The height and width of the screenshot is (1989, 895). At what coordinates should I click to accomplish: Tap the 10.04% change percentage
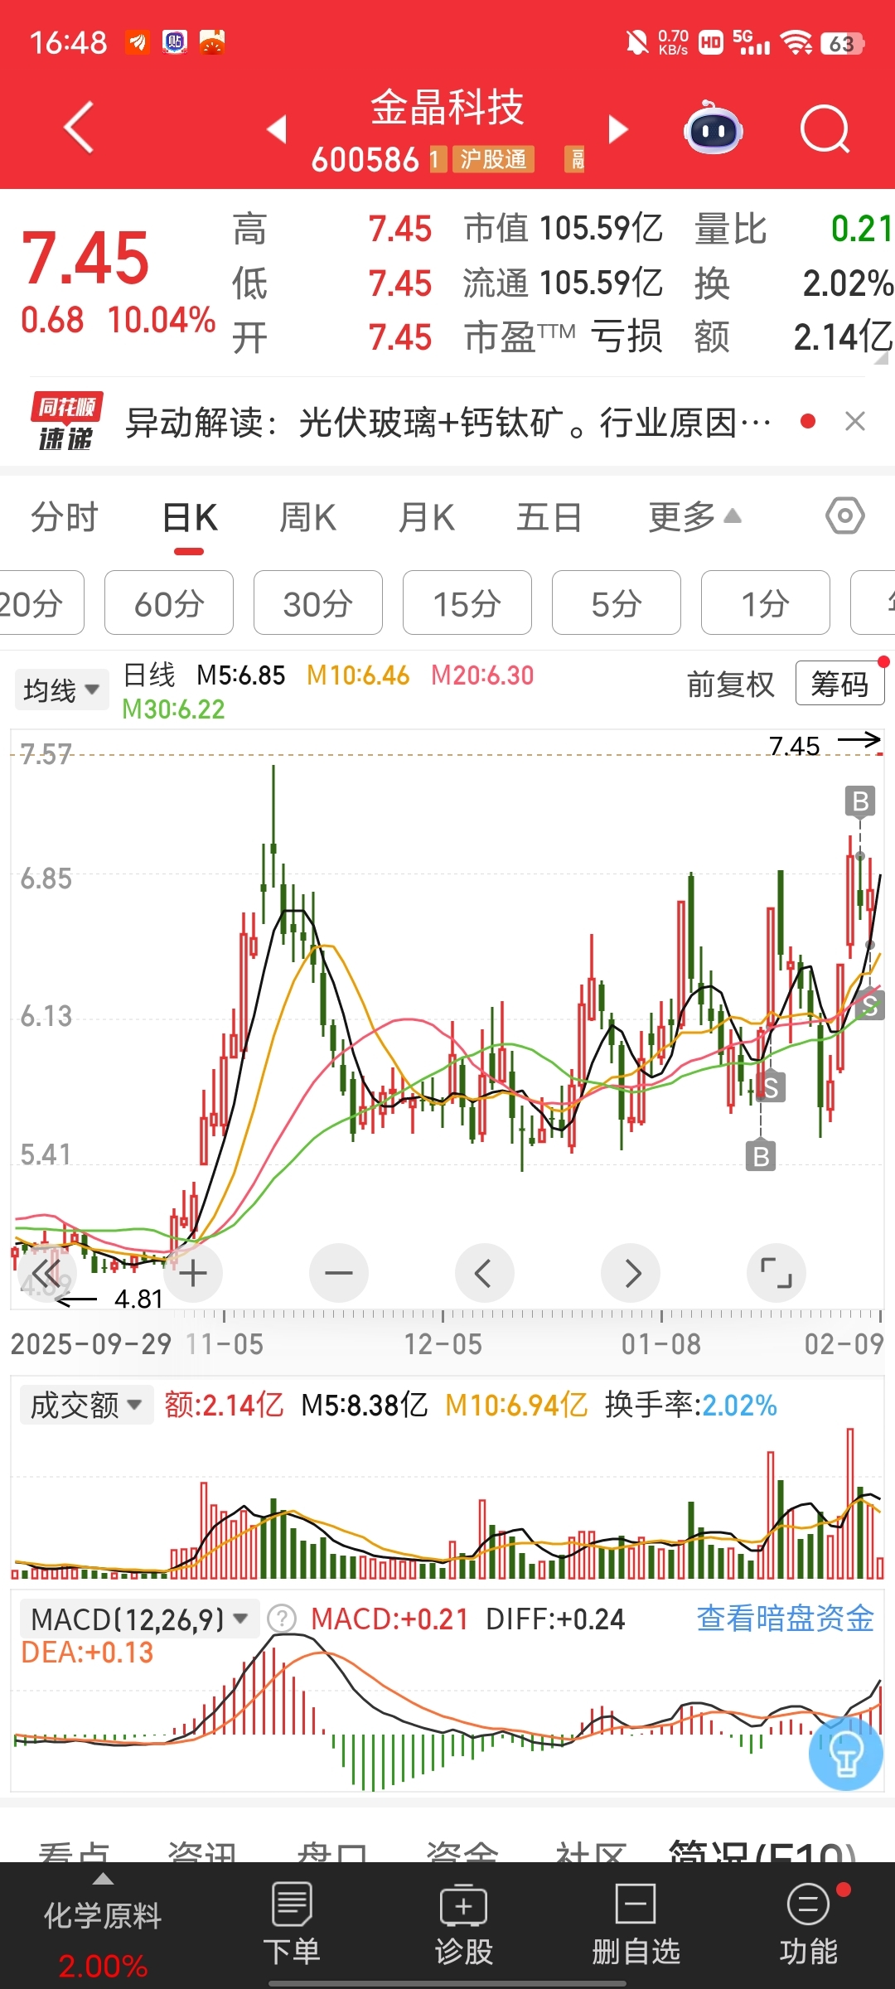pos(162,320)
